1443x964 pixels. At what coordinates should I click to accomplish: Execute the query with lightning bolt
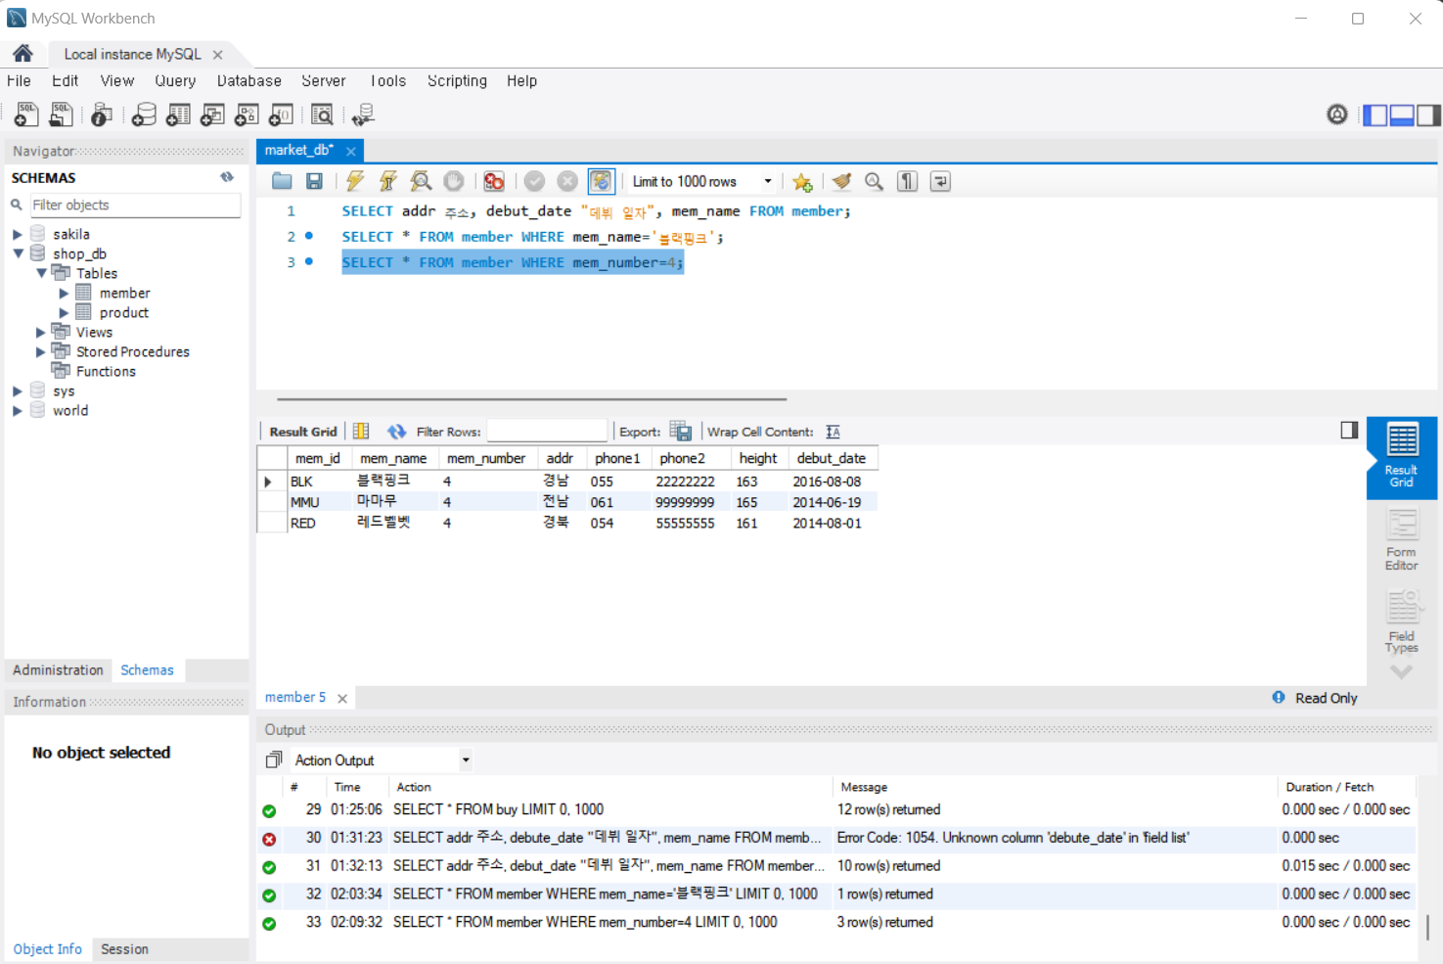point(355,181)
